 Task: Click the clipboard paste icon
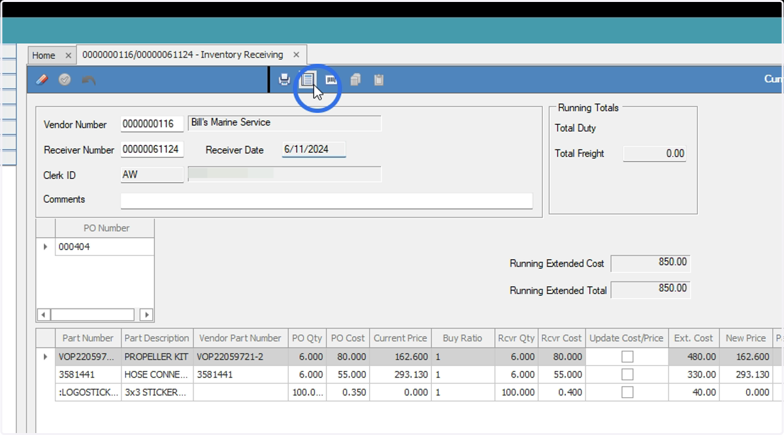click(x=379, y=80)
